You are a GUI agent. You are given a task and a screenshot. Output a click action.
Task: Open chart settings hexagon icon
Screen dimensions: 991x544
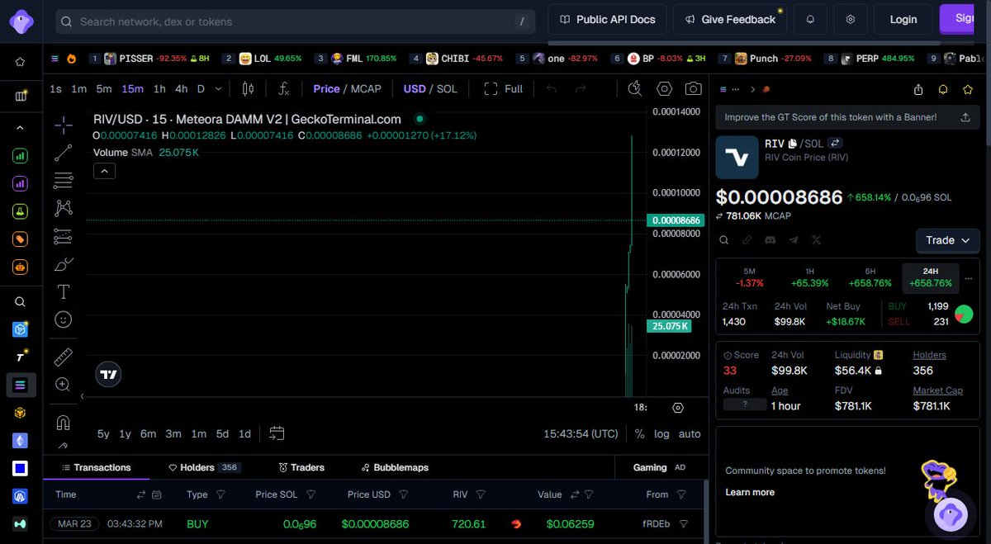pos(665,88)
